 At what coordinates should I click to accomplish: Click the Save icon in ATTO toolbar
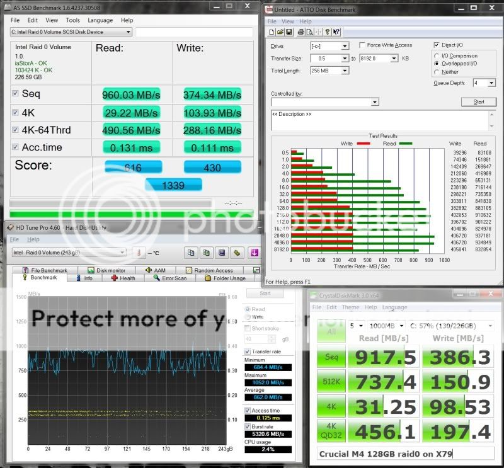pos(289,32)
